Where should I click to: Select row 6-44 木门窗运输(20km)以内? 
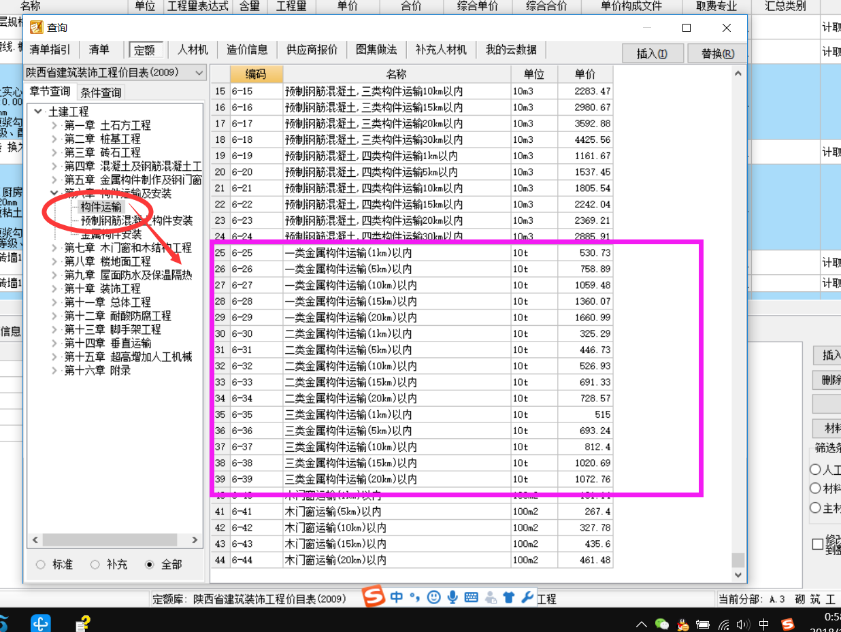(412, 560)
